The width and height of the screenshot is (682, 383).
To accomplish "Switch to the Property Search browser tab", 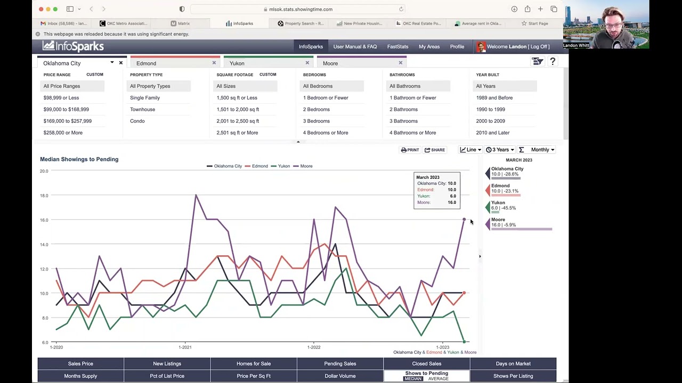I will coord(301,23).
